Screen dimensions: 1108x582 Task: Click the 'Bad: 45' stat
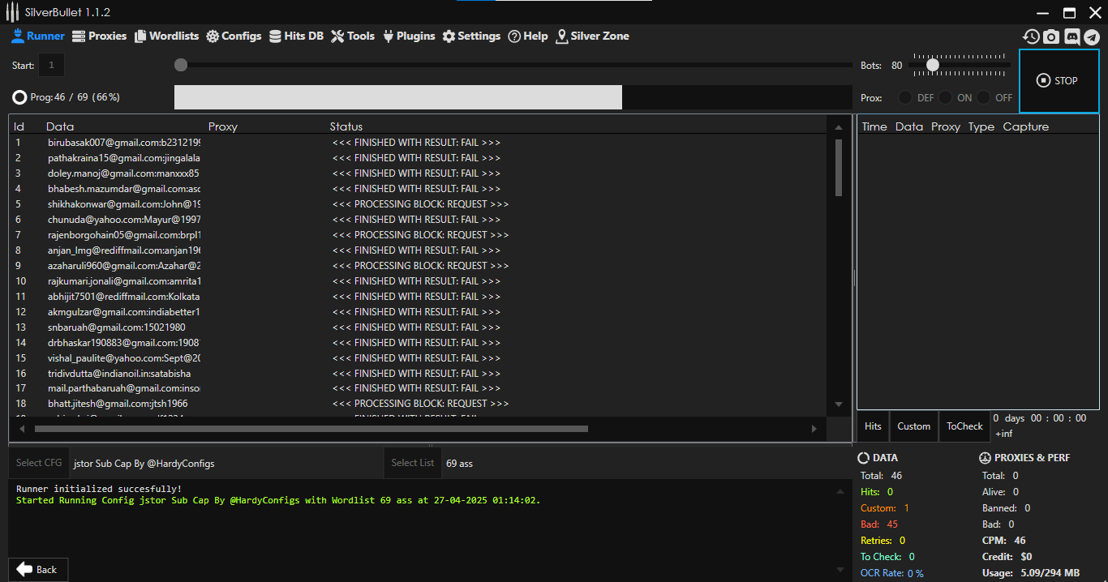pyautogui.click(x=879, y=524)
